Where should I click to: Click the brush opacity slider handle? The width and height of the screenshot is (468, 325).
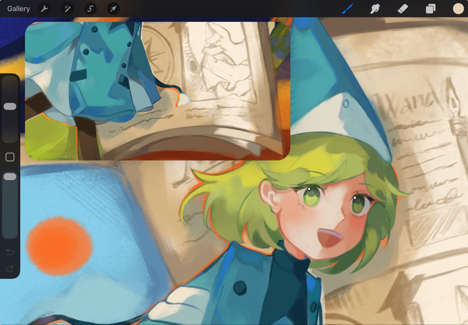pos(10,177)
